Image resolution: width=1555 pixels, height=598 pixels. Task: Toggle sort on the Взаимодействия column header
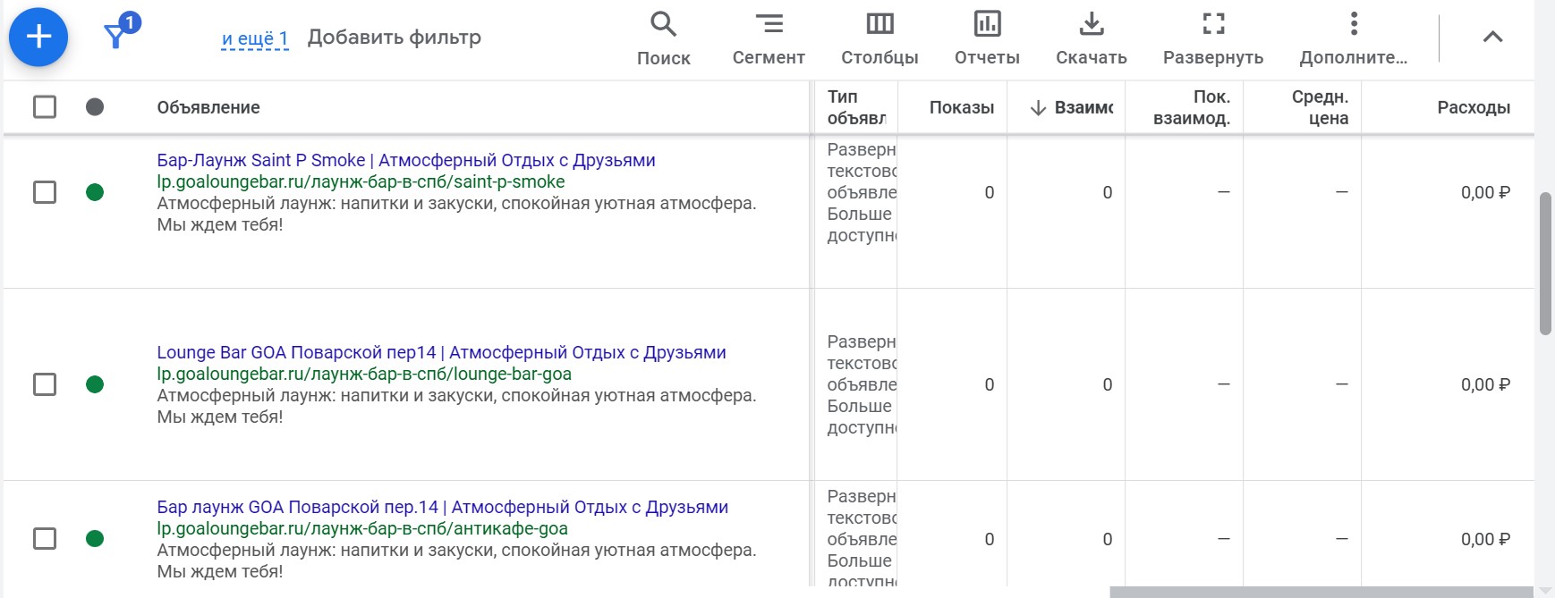1071,107
